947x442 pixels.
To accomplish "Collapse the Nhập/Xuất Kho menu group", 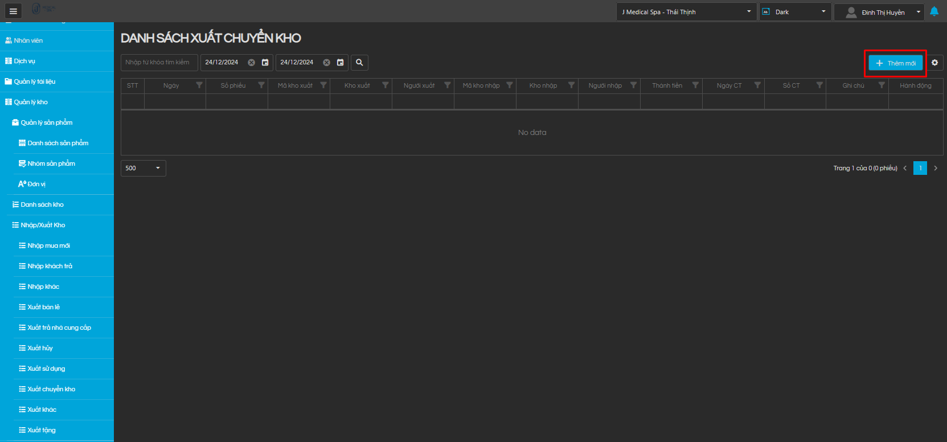I will tap(43, 225).
